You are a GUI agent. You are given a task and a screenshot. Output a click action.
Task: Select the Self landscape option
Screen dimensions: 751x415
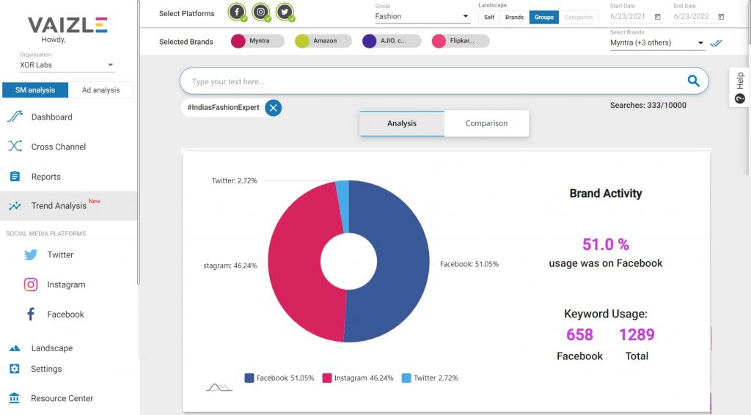click(x=489, y=18)
